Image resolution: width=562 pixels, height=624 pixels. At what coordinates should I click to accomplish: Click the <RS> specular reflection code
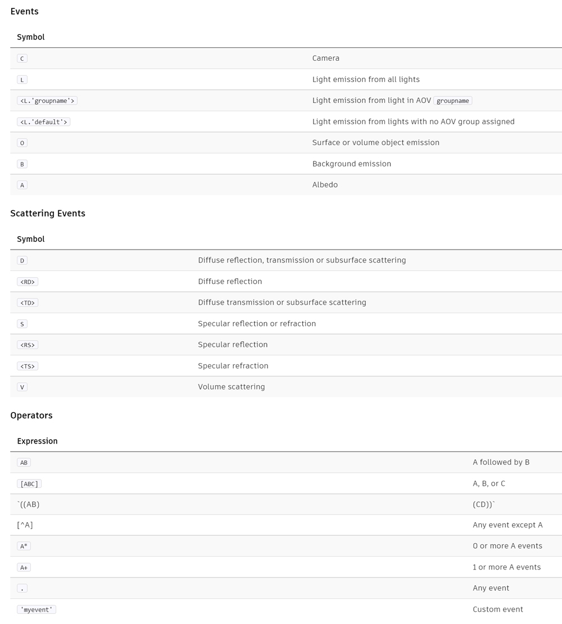coord(28,345)
